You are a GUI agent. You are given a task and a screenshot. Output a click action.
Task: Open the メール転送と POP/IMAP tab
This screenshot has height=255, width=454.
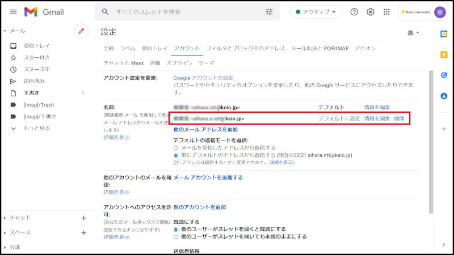click(320, 49)
